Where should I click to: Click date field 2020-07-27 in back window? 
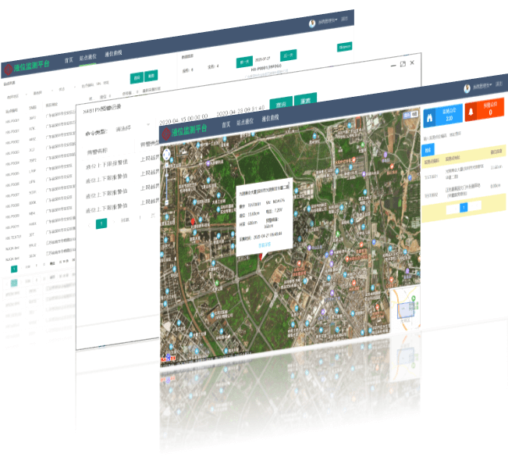262,59
